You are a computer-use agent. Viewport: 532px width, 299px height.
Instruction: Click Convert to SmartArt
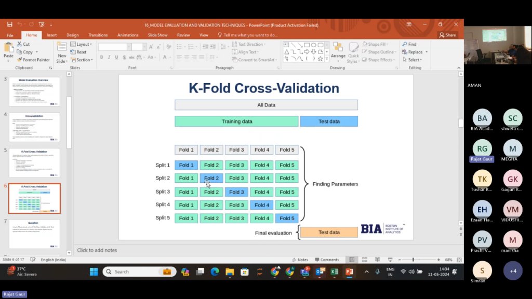point(255,60)
